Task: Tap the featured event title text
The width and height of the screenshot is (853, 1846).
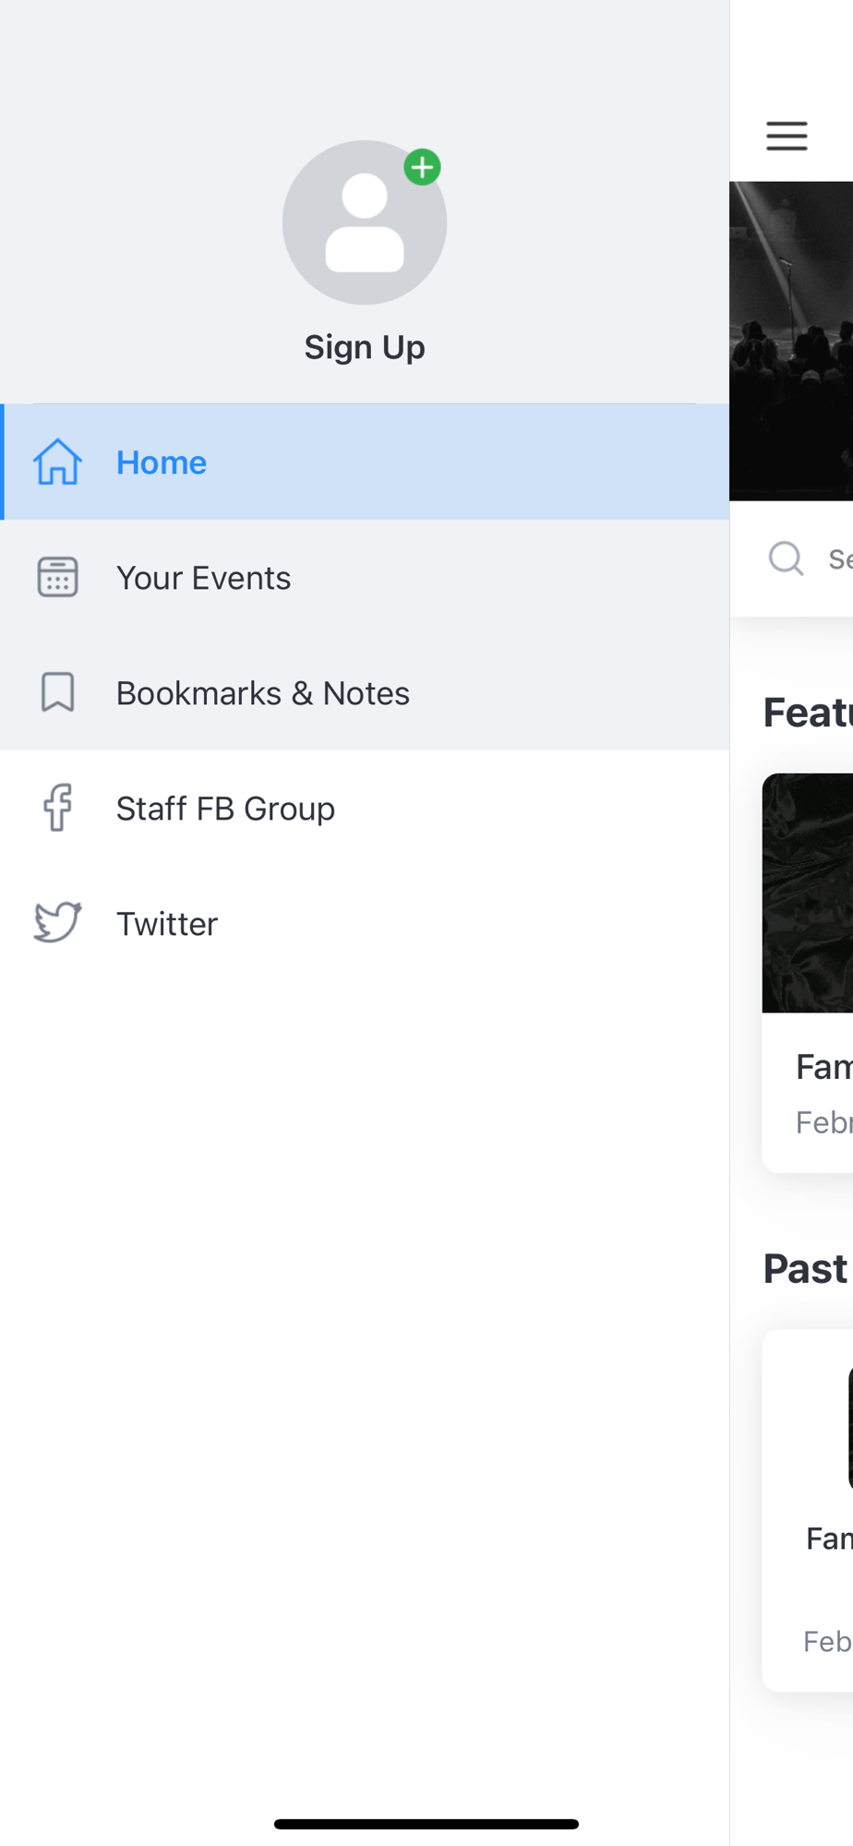Action: coord(824,1067)
